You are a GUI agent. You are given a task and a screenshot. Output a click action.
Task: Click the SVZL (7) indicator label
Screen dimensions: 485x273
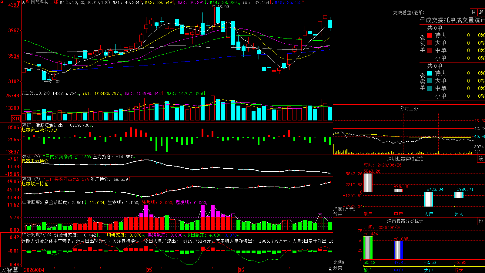click(x=31, y=157)
